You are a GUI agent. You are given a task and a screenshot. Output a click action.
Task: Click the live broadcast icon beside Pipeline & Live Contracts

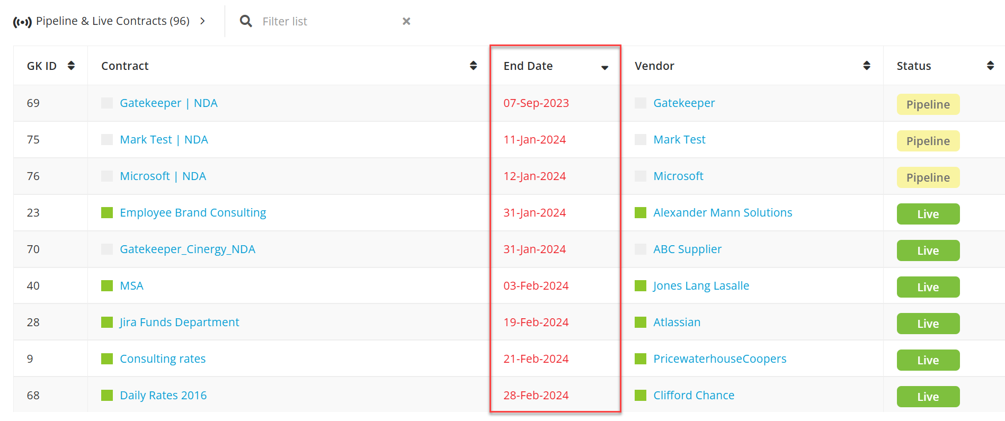click(x=22, y=22)
